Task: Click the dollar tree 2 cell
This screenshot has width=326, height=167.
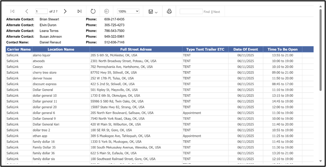Action: [x=61, y=130]
